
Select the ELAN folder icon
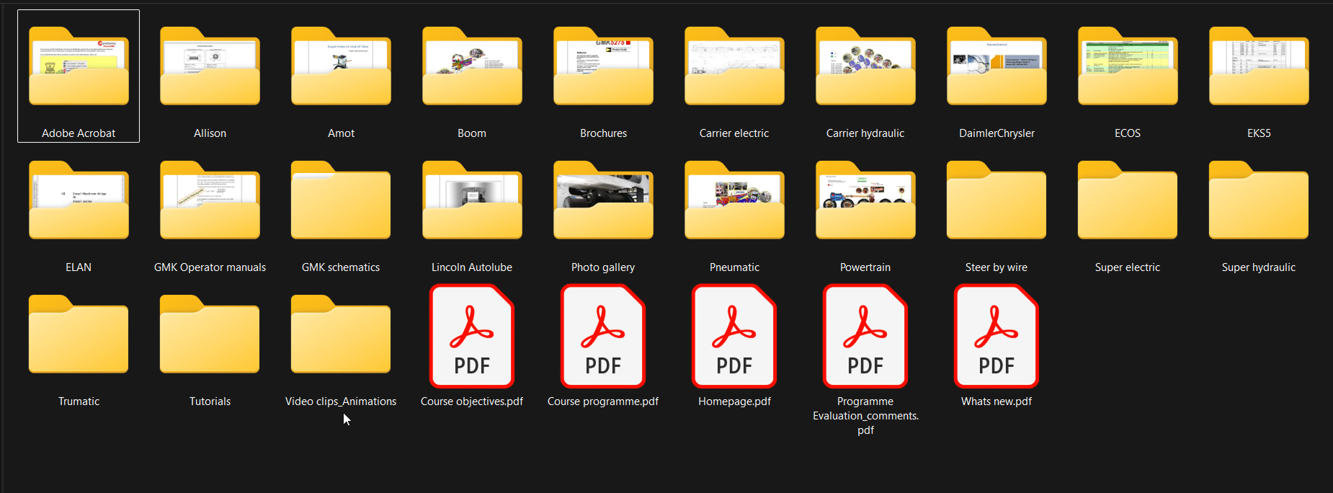(x=79, y=200)
